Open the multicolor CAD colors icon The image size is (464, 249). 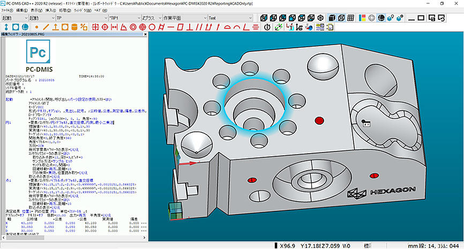click(362, 18)
